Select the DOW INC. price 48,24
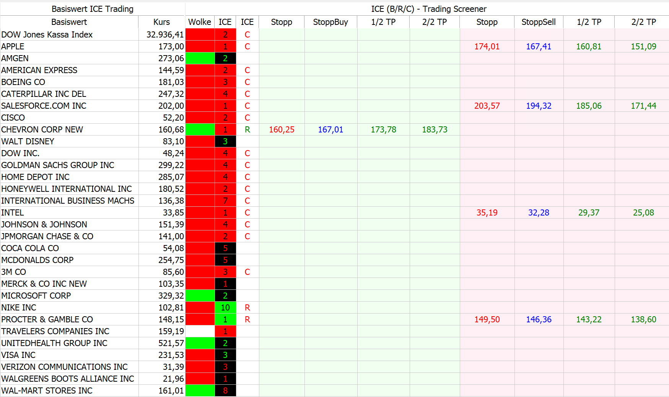Image resolution: width=669 pixels, height=397 pixels. (x=173, y=153)
